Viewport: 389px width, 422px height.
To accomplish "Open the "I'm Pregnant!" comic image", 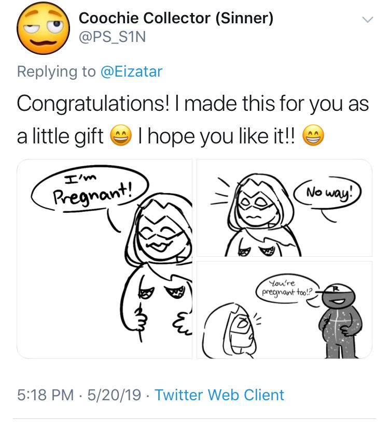I will pos(105,258).
